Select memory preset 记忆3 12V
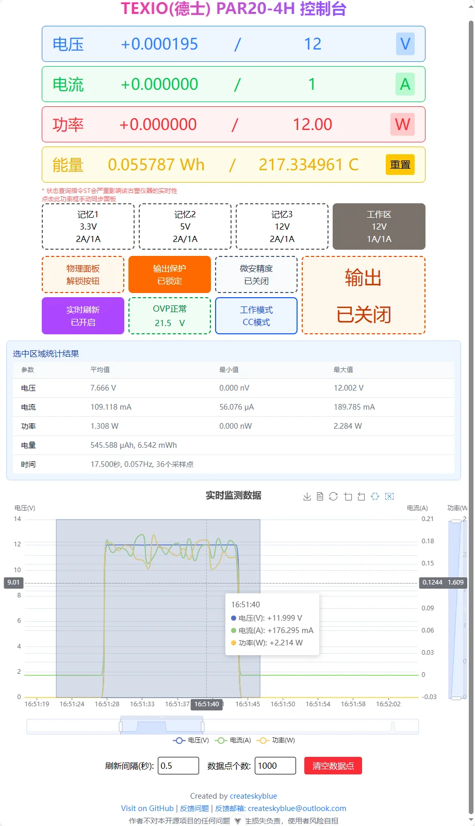Image resolution: width=475 pixels, height=826 pixels. coord(282,226)
